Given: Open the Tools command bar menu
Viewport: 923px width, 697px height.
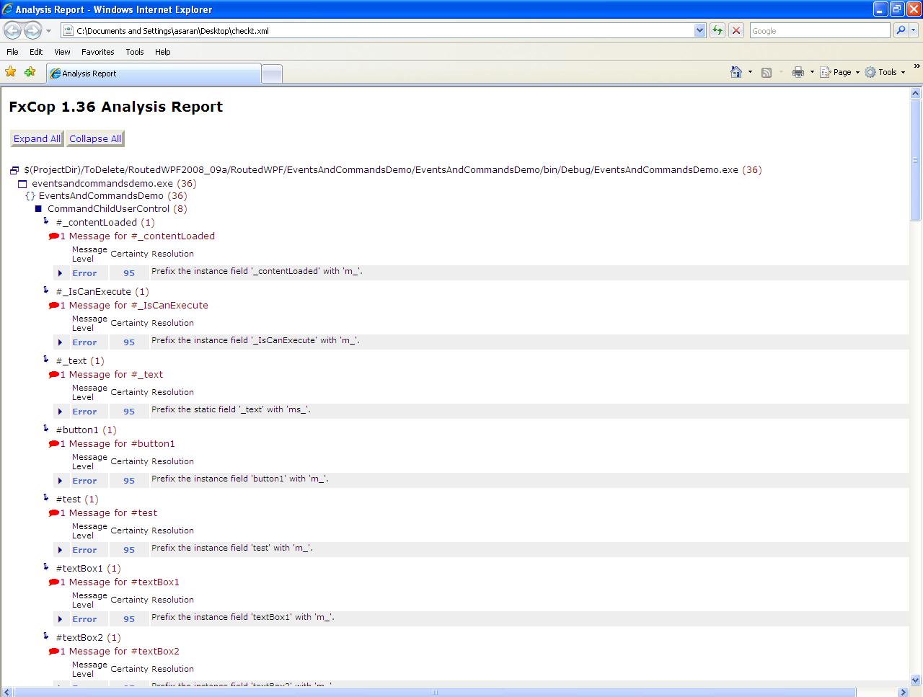Looking at the screenshot, I should (886, 72).
